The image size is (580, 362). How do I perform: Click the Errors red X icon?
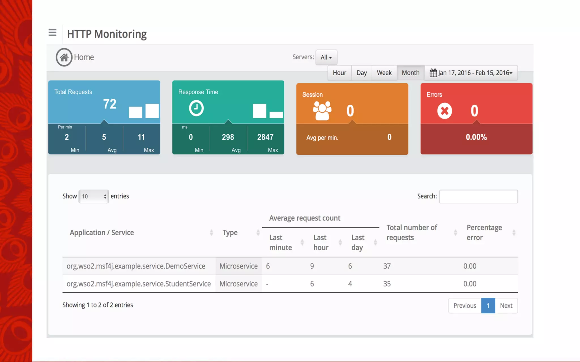coord(444,111)
